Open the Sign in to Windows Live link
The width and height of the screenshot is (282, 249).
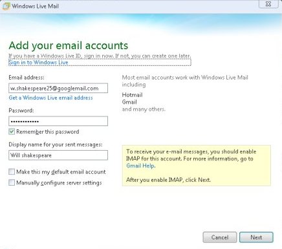click(38, 63)
